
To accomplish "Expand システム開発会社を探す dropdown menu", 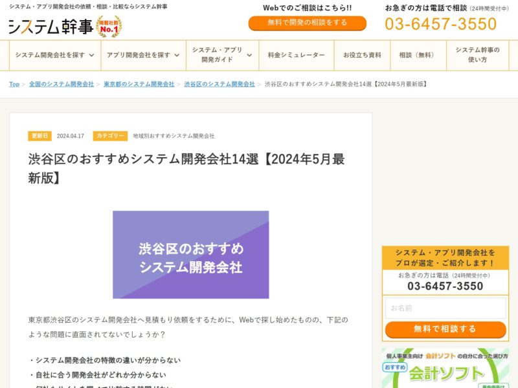I will (55, 55).
